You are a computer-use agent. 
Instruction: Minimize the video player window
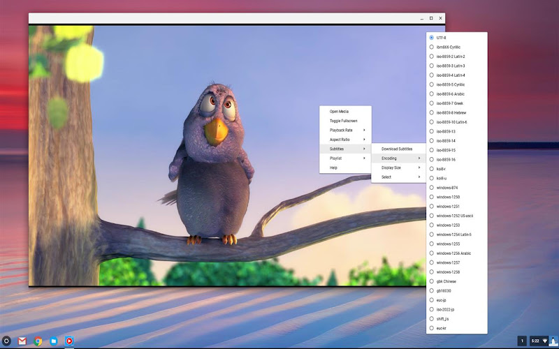point(422,18)
